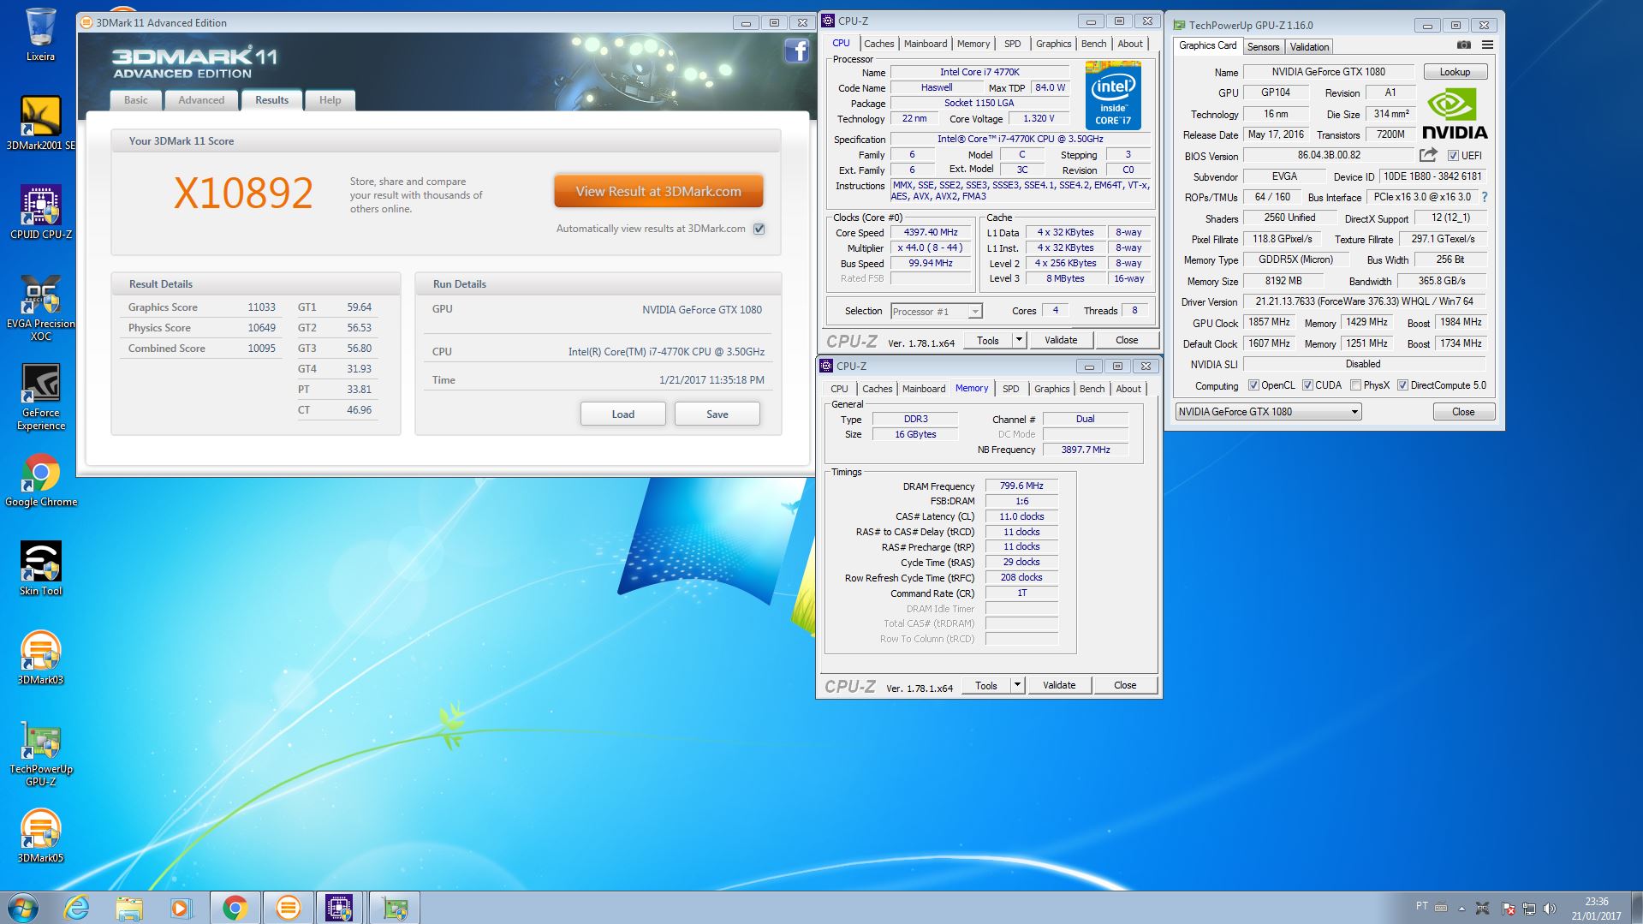Click the volume icon in the system tray

coord(1551,909)
